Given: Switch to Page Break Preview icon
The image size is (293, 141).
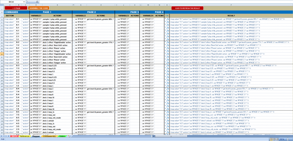Looking at the screenshot, I should point(277,139).
